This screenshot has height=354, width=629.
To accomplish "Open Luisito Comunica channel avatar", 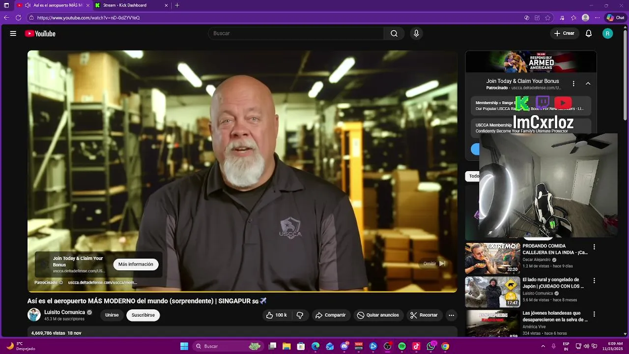I will tap(34, 315).
